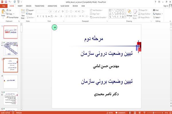Switch to the ANIMATIONS tab

click(x=52, y=6)
